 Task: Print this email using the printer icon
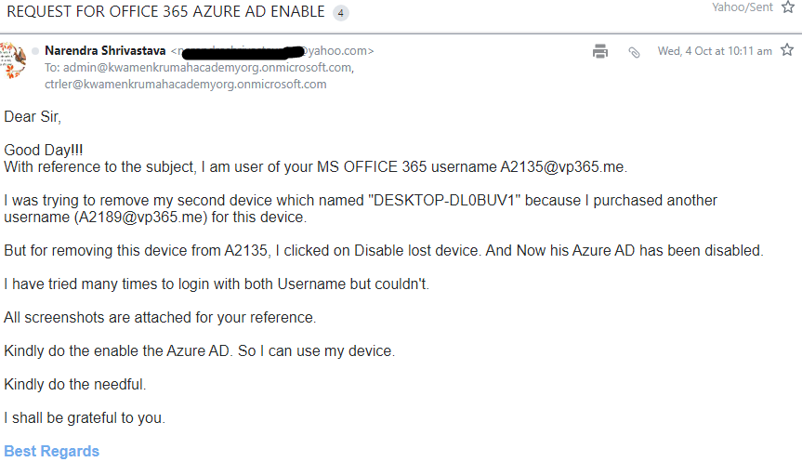point(600,51)
